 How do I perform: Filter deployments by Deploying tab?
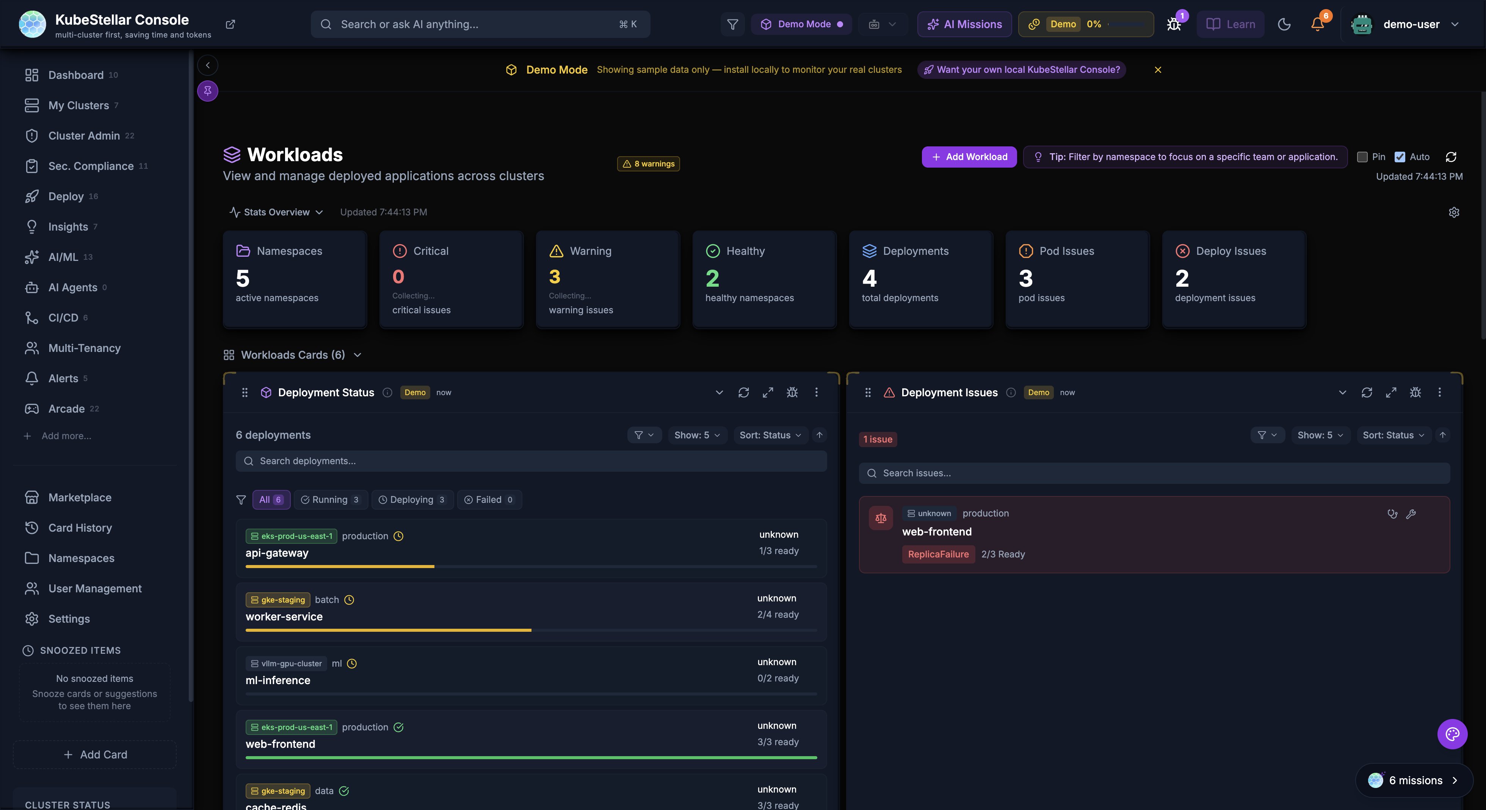[412, 500]
